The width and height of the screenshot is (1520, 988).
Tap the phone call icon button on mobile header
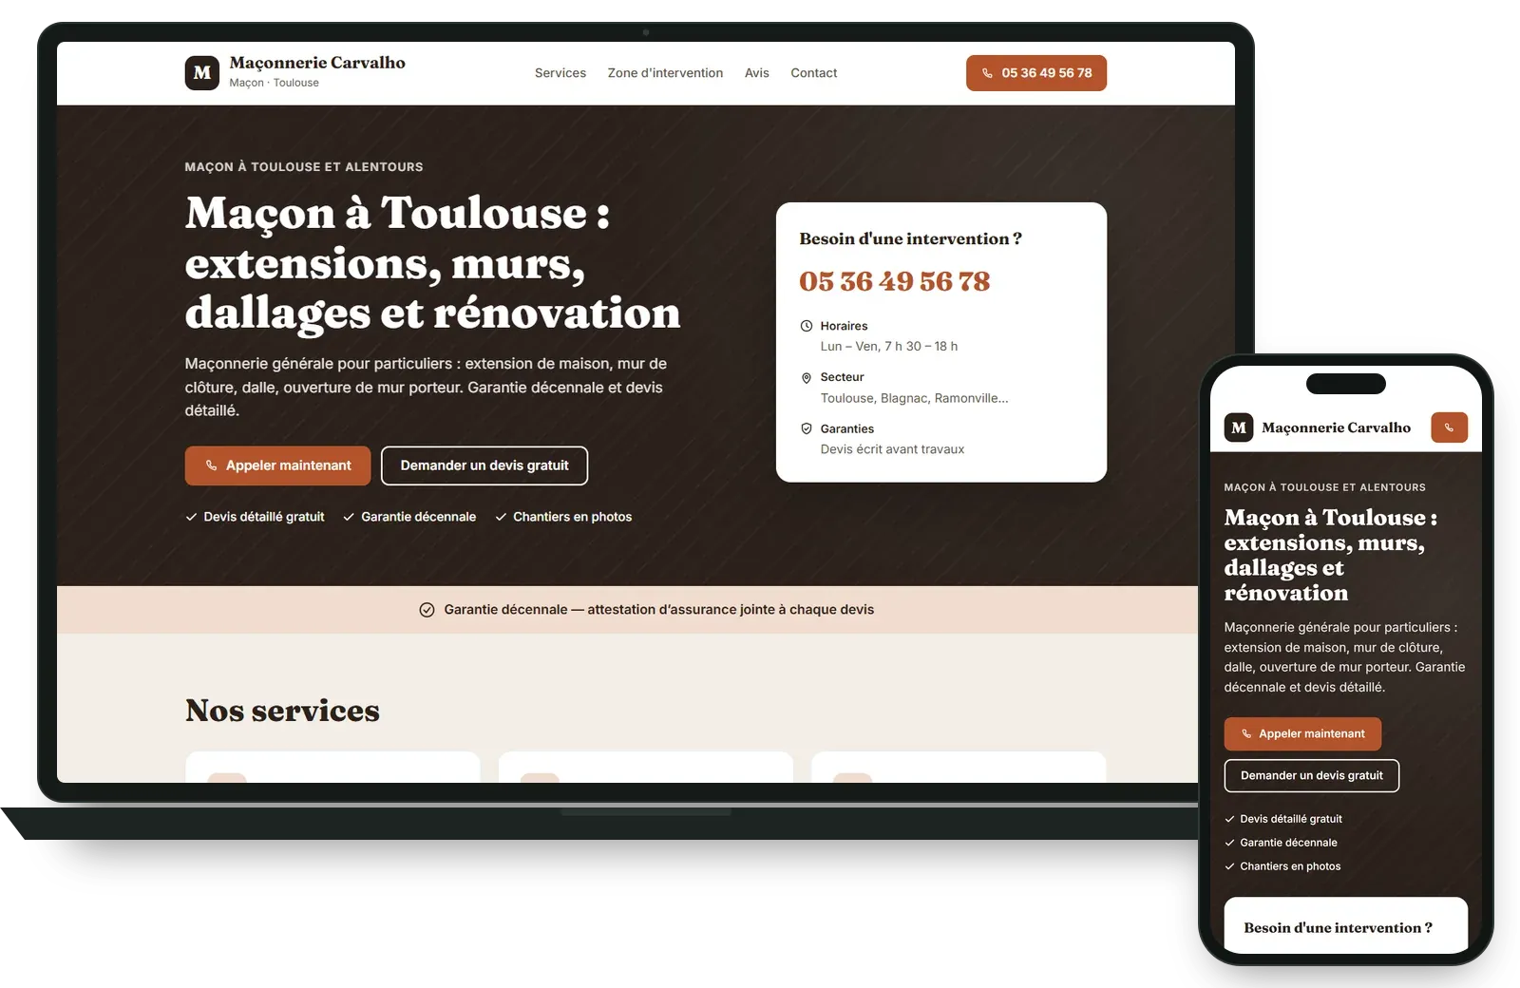tap(1450, 427)
